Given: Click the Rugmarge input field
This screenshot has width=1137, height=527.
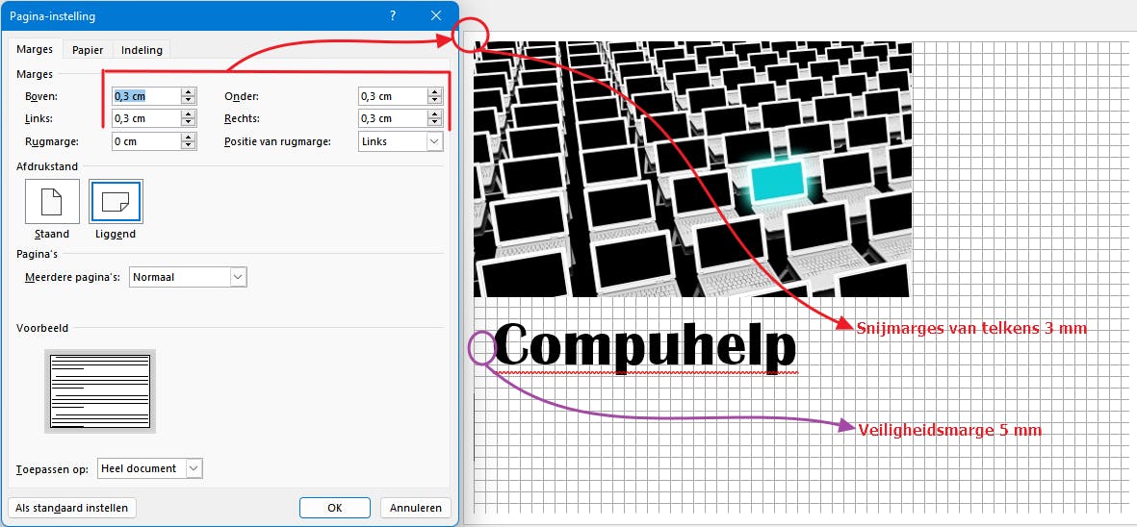Looking at the screenshot, I should coord(145,141).
